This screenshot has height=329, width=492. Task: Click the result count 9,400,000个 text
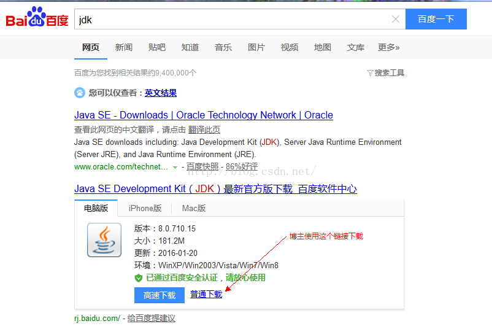pos(176,73)
